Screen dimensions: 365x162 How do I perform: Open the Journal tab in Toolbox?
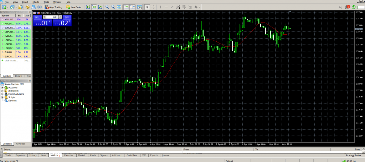coord(165,155)
